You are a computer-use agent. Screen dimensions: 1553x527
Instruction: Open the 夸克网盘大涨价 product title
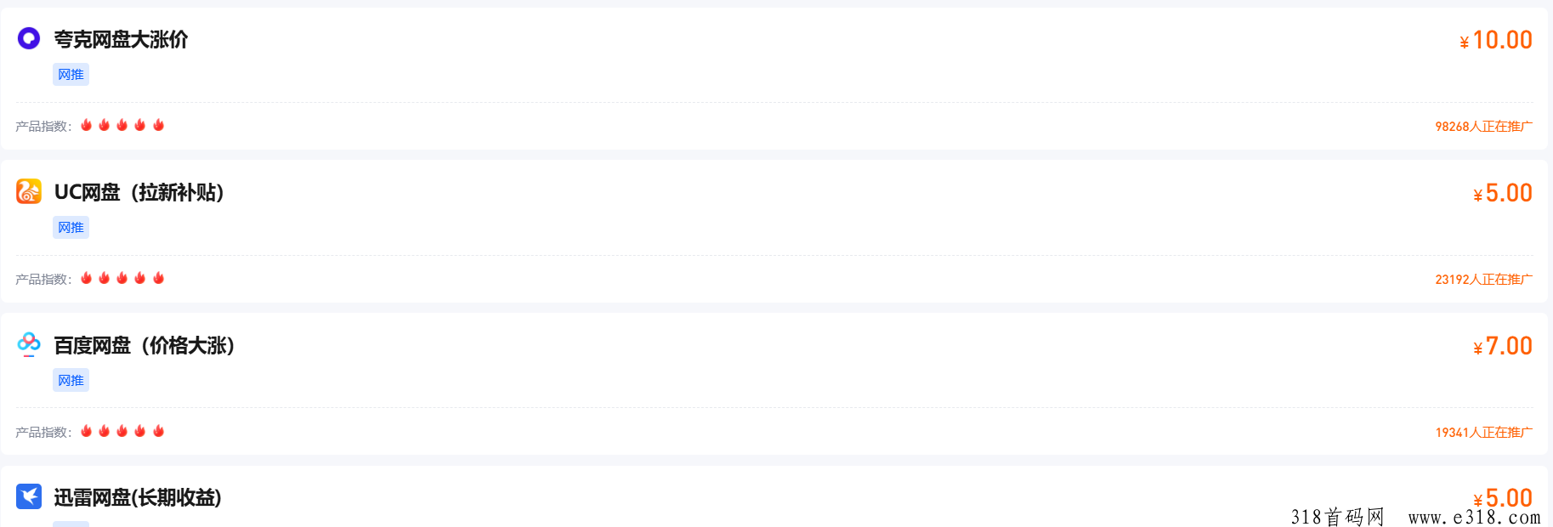pyautogui.click(x=121, y=39)
